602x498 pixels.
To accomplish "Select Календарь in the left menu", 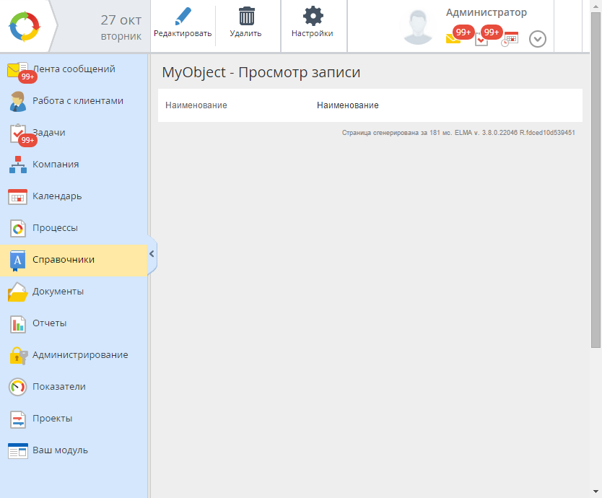I will [x=56, y=196].
